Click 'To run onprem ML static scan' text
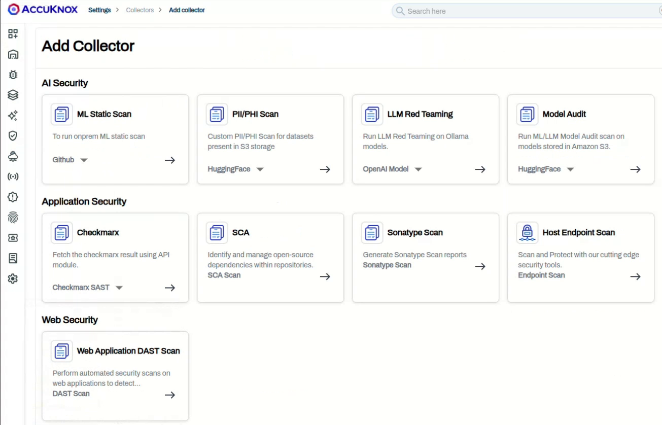Screen dimensions: 662x425 [x=99, y=136]
